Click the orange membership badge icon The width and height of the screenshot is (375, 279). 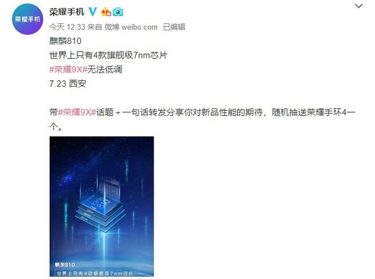tap(106, 12)
